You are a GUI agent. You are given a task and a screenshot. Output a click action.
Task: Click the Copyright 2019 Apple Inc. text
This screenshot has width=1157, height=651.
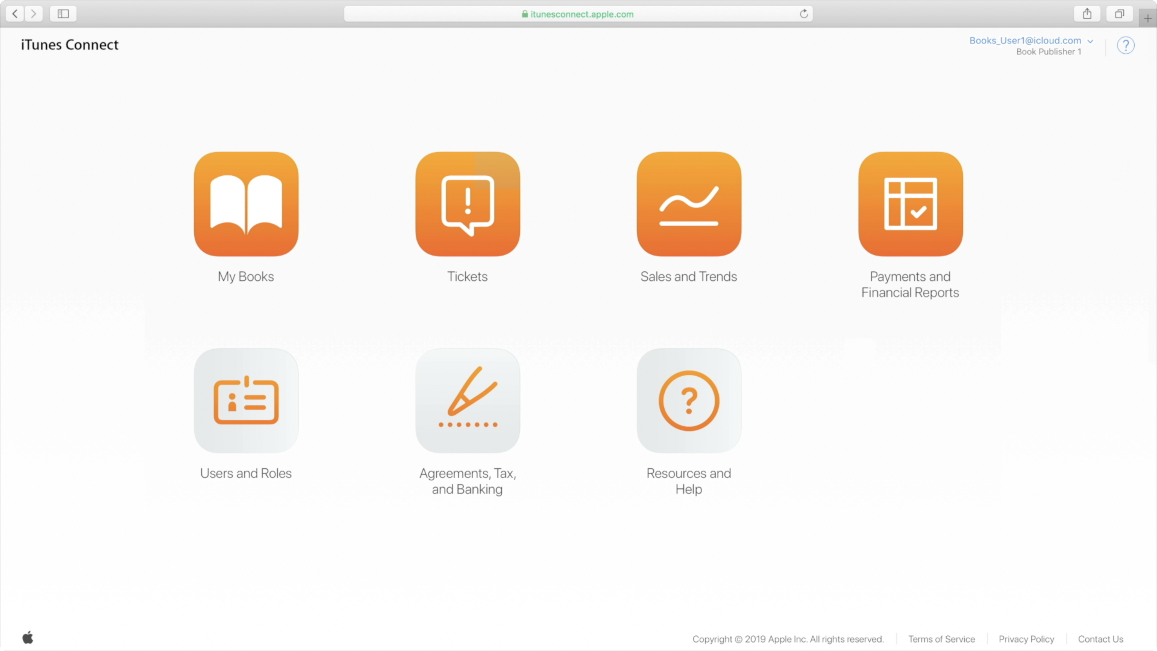[x=788, y=639]
